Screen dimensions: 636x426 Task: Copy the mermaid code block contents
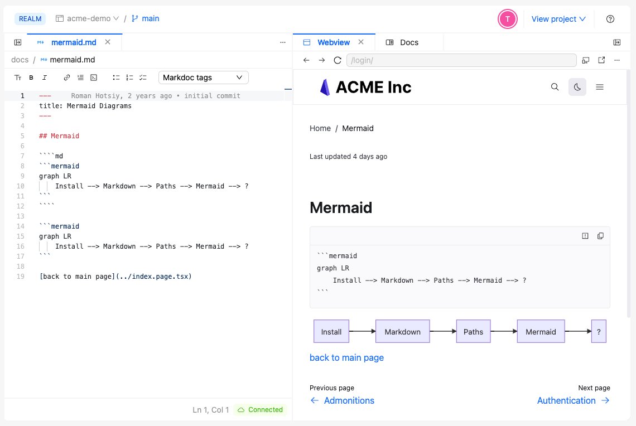(600, 236)
